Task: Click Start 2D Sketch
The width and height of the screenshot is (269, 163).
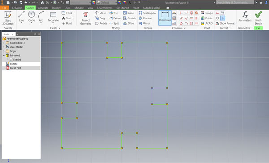Action: click(8, 18)
